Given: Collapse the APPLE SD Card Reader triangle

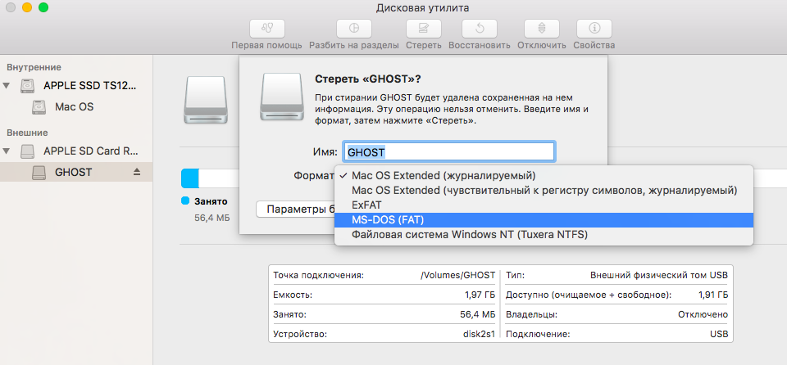Looking at the screenshot, I should [7, 151].
